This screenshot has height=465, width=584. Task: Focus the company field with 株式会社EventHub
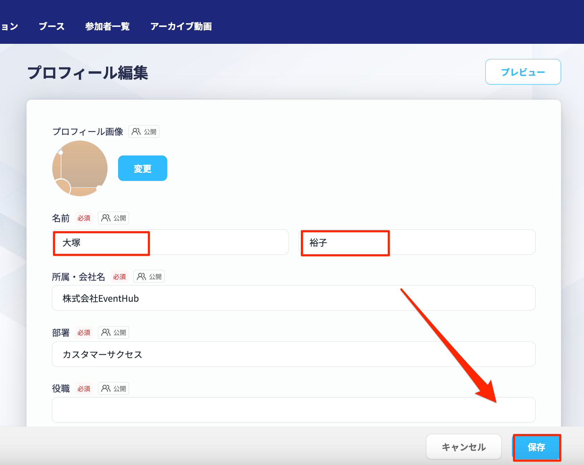[x=293, y=298]
